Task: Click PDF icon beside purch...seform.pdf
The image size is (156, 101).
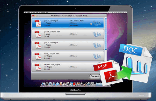Action: tap(38, 34)
